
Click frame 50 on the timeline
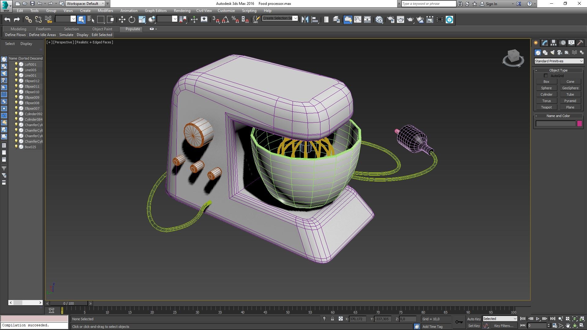[x=288, y=311]
